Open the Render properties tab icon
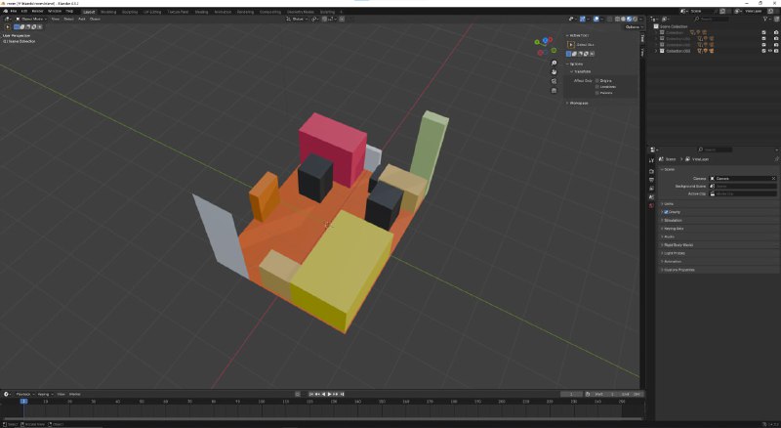This screenshot has height=428, width=781. coord(651,171)
